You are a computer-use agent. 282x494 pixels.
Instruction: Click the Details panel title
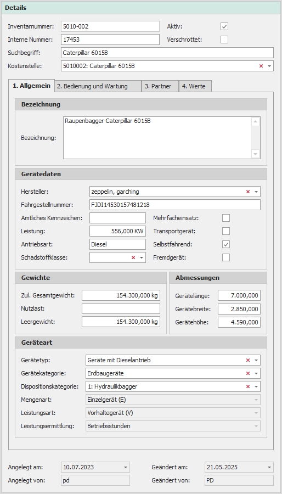point(16,8)
